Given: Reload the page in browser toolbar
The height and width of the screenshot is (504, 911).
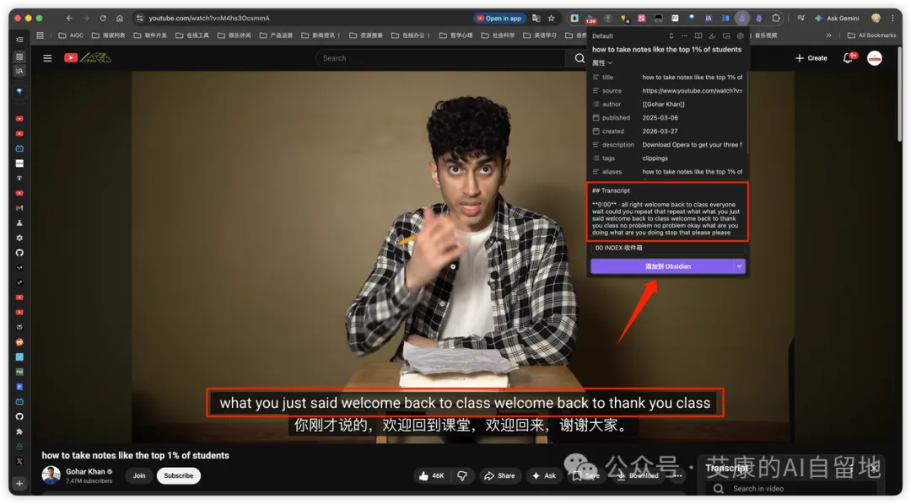Looking at the screenshot, I should click(x=103, y=18).
